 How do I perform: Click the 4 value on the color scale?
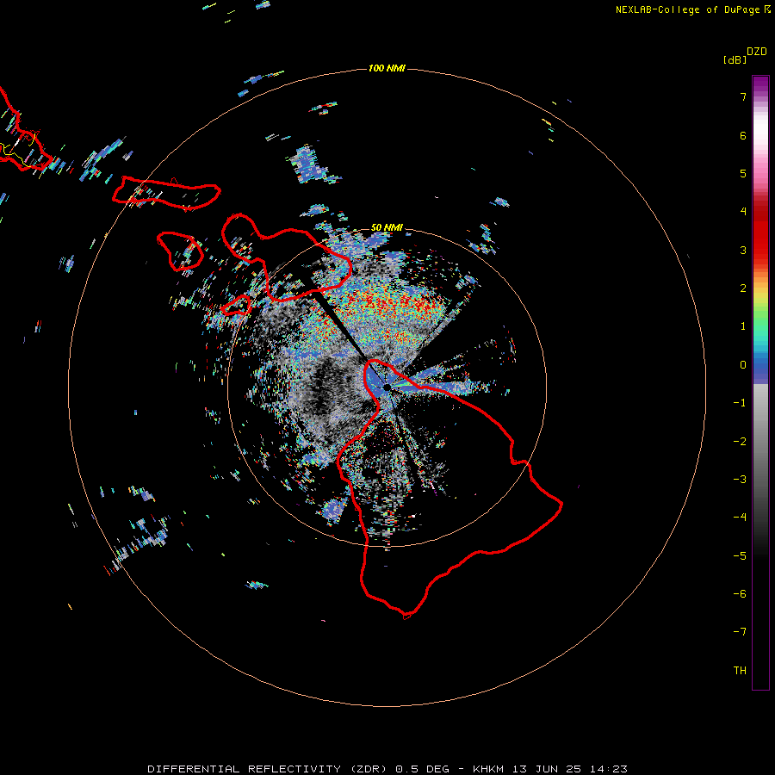pos(743,212)
